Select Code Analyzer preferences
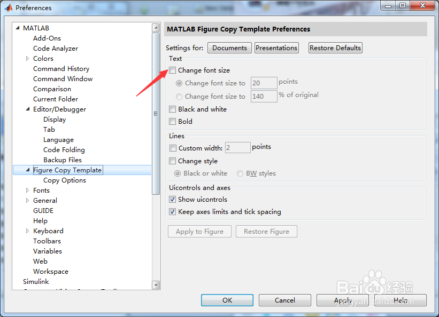 [56, 49]
